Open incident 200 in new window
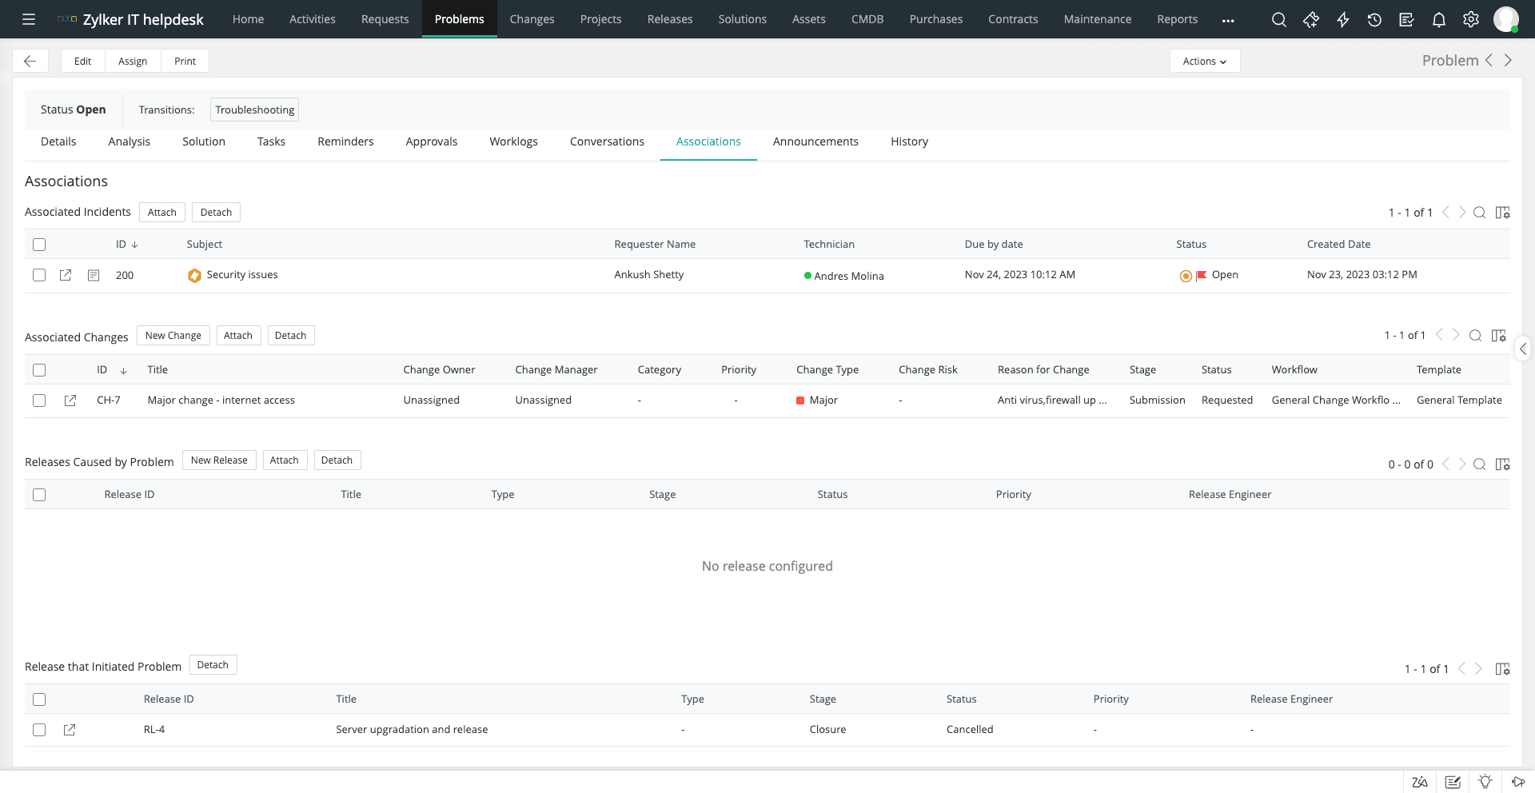Screen dimensions: 1535x793 [x=66, y=275]
